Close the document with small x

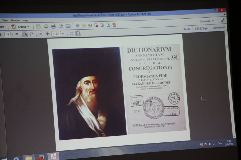pyautogui.click(x=225, y=14)
